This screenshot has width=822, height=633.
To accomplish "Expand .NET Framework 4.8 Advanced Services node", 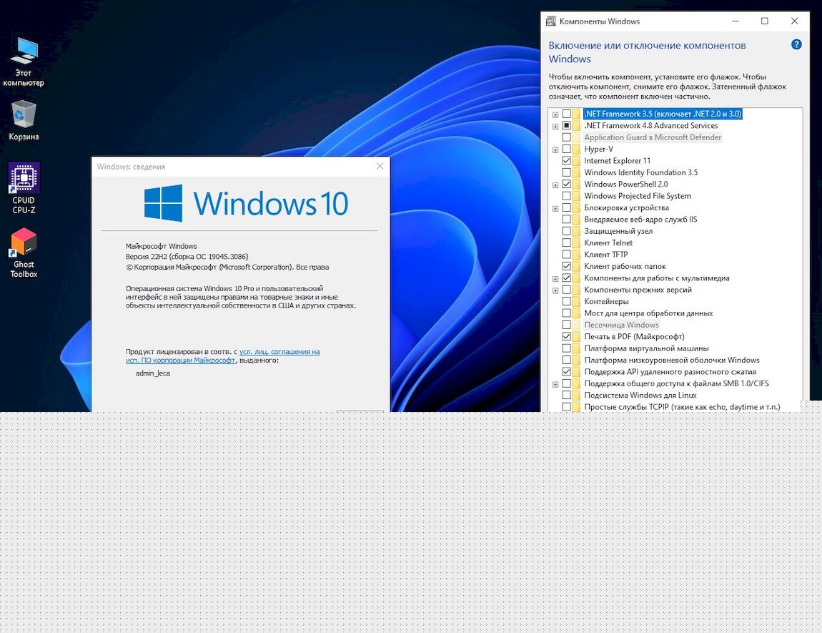I will 555,126.
